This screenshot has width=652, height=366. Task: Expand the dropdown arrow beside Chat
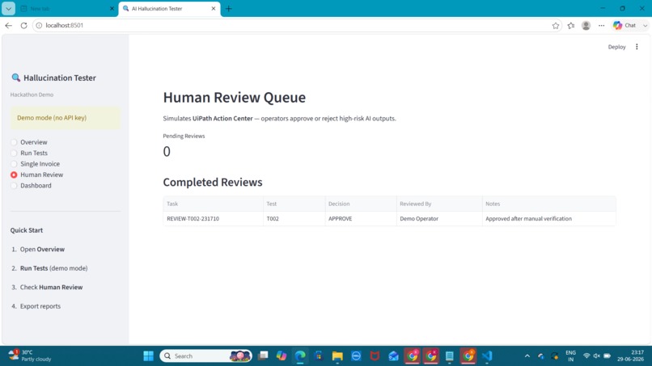645,25
